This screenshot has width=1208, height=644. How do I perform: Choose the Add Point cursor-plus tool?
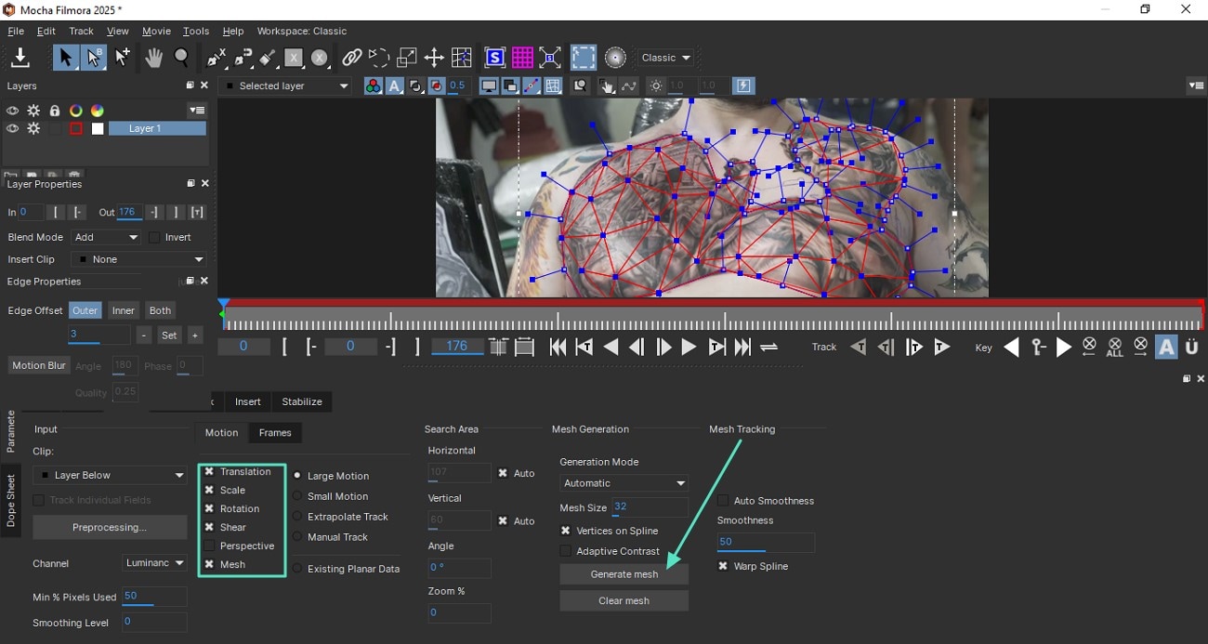pyautogui.click(x=123, y=58)
